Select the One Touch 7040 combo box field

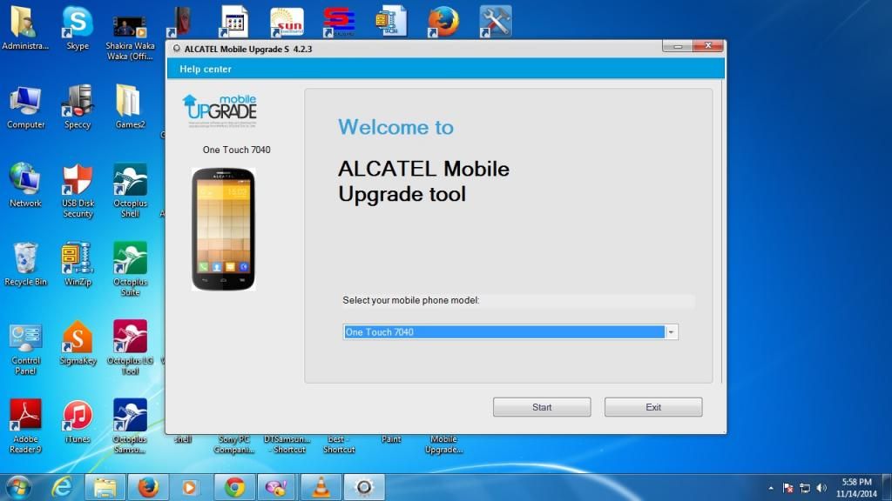504,332
